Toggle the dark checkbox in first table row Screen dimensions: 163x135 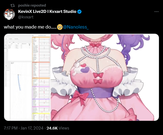30,45
